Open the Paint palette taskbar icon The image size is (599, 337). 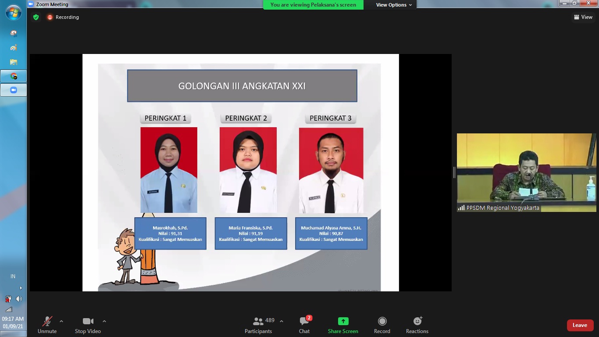coord(14,47)
